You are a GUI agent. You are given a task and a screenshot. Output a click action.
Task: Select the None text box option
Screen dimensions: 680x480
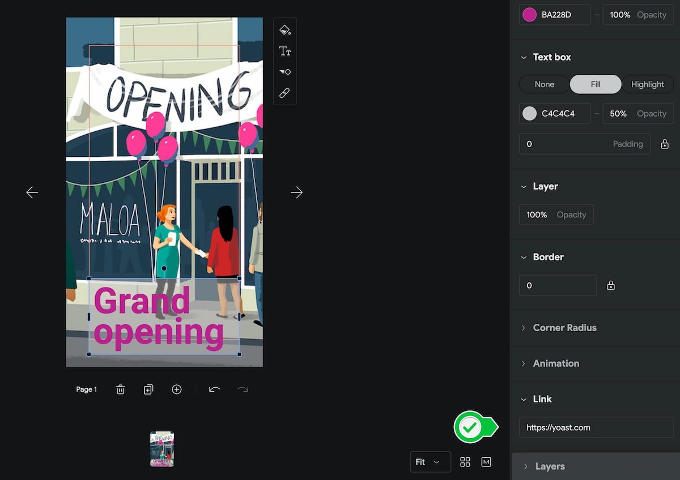click(544, 84)
